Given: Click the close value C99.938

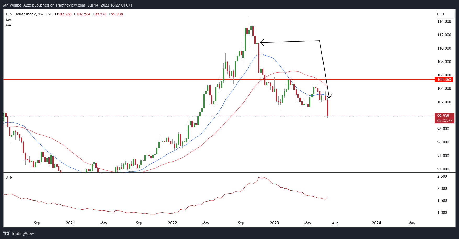Looking at the screenshot, I should 116,14.
